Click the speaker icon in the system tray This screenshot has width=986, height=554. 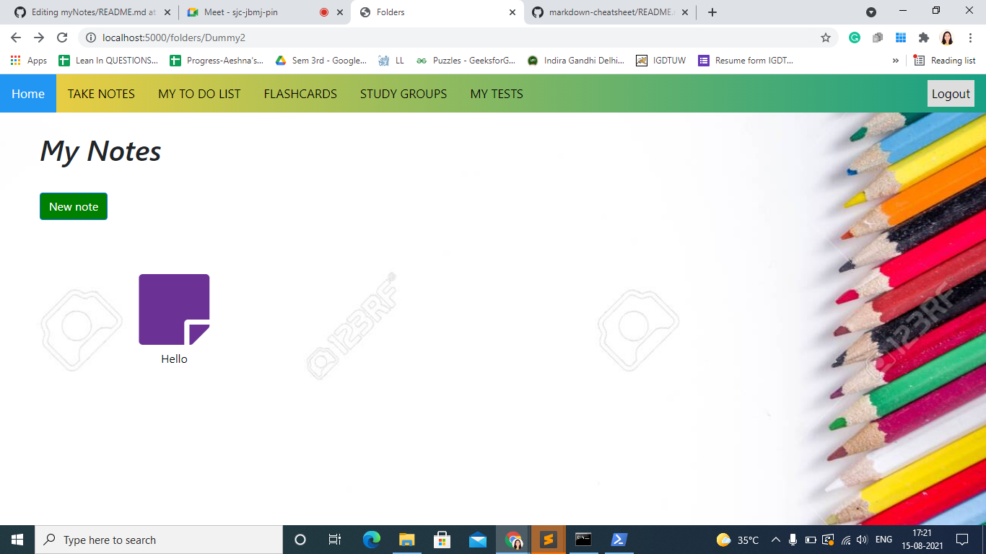(x=863, y=540)
